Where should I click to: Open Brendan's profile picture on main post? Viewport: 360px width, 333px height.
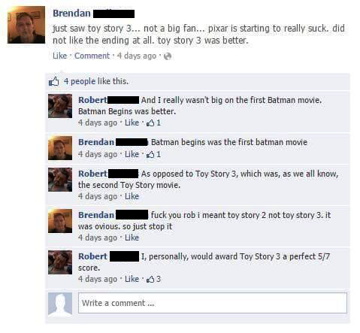26,25
